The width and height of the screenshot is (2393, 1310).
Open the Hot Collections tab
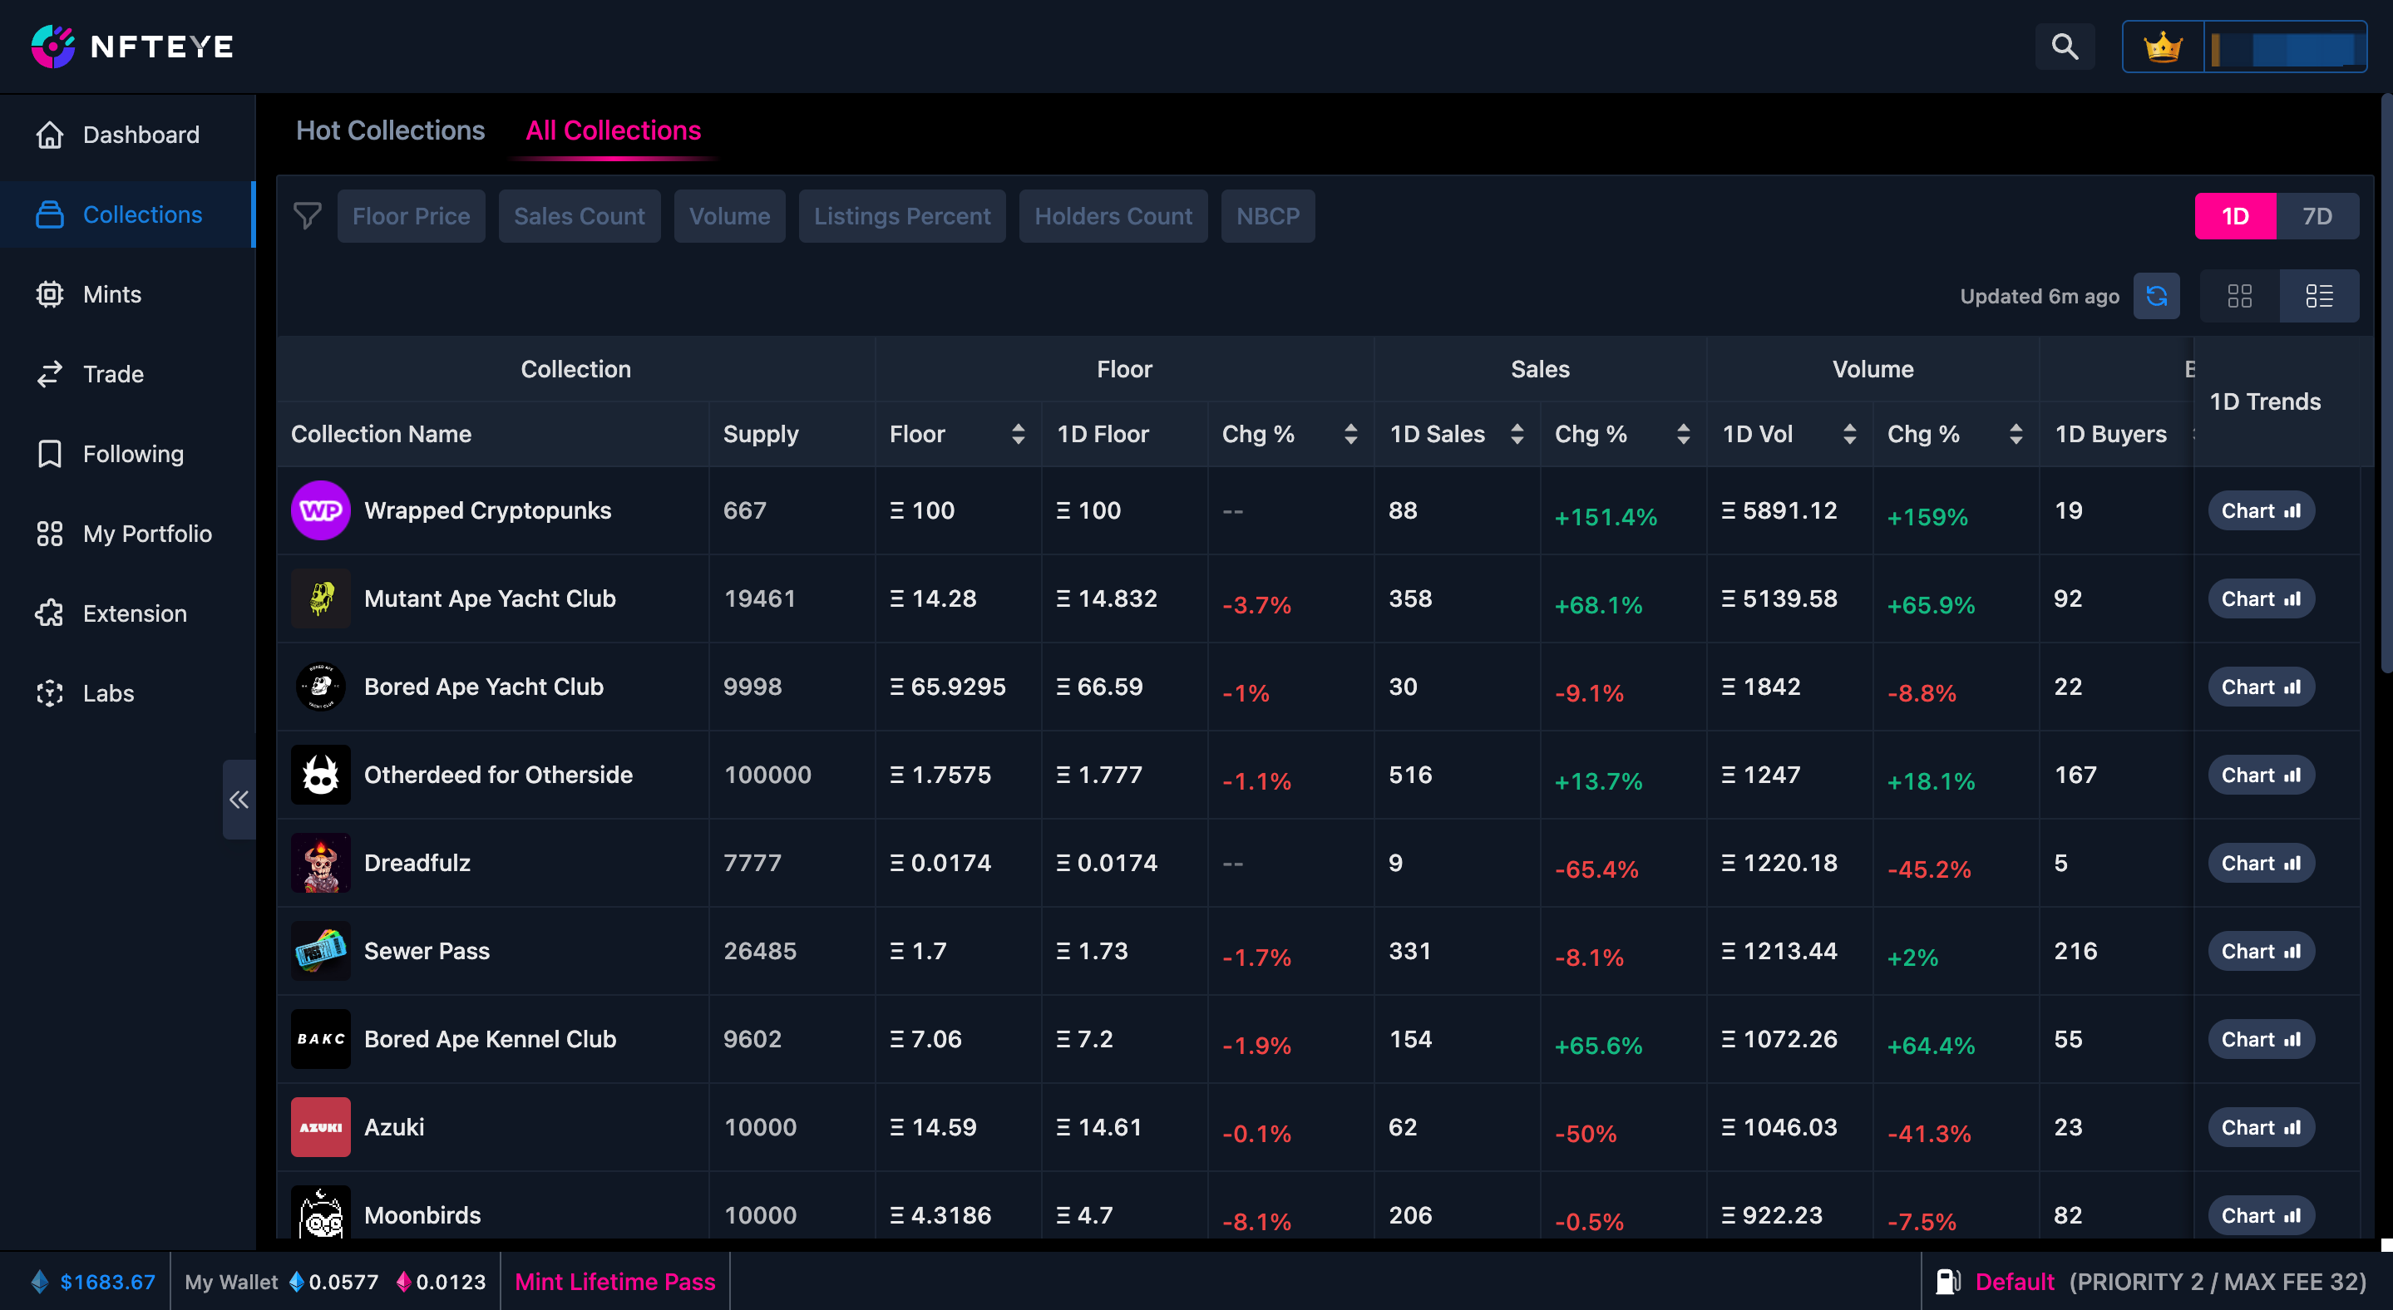coord(390,131)
